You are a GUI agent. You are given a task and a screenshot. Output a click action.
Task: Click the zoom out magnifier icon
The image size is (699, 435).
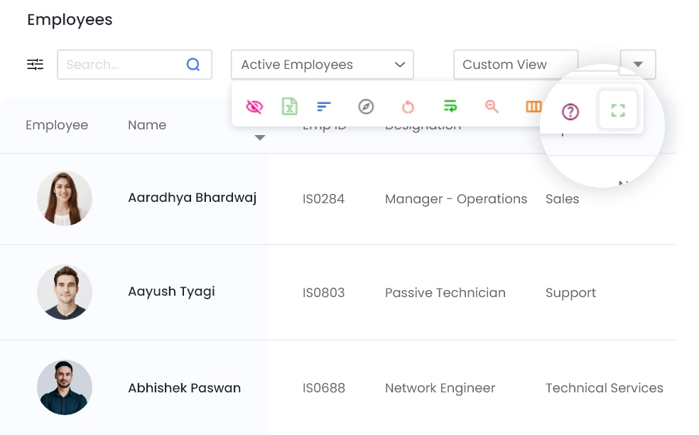(492, 107)
